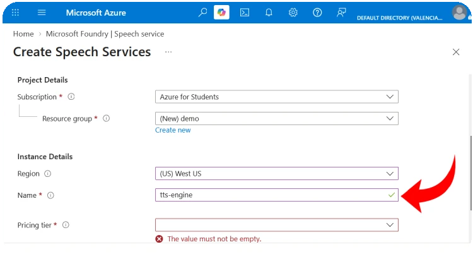Expand the Subscription dropdown
This screenshot has width=473, height=254.
(x=277, y=97)
